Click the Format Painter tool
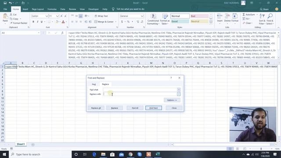281x158 pixels. (x=18, y=23)
